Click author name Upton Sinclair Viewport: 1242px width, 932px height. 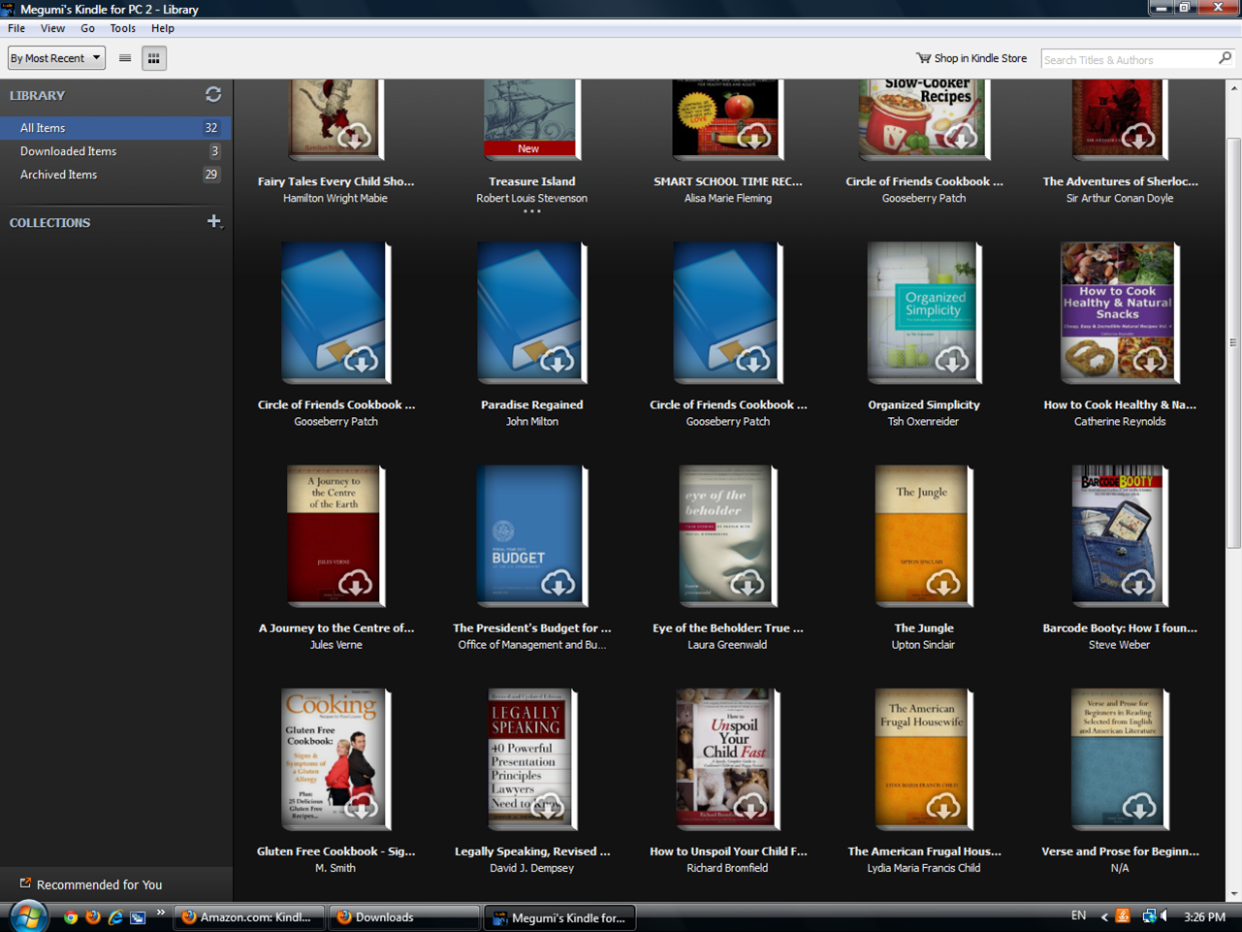[x=923, y=645]
